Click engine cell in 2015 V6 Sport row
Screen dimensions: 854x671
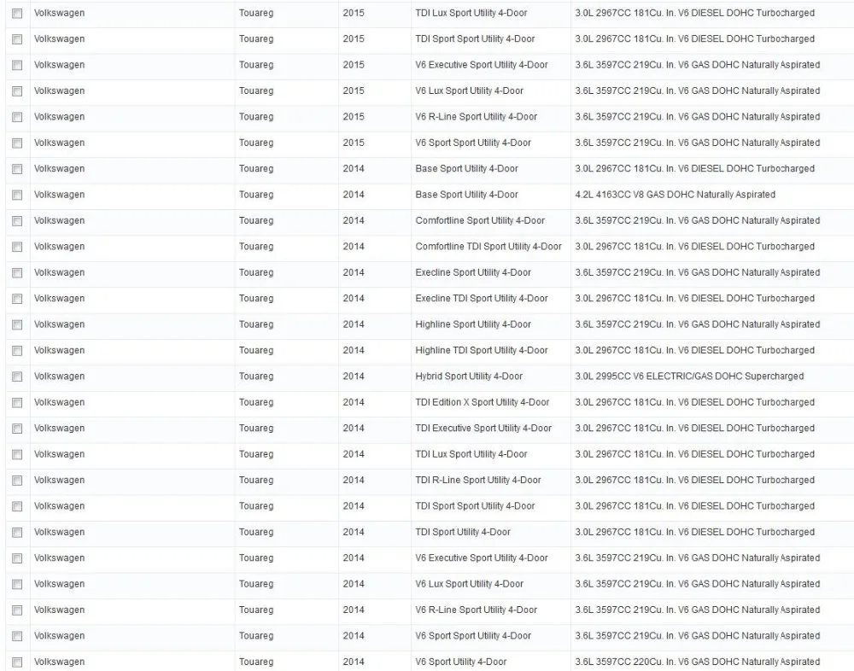pos(697,143)
